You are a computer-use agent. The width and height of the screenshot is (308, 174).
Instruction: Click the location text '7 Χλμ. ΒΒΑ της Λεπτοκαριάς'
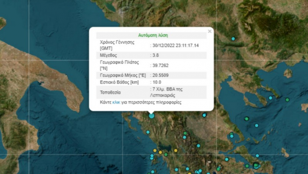[166, 92]
